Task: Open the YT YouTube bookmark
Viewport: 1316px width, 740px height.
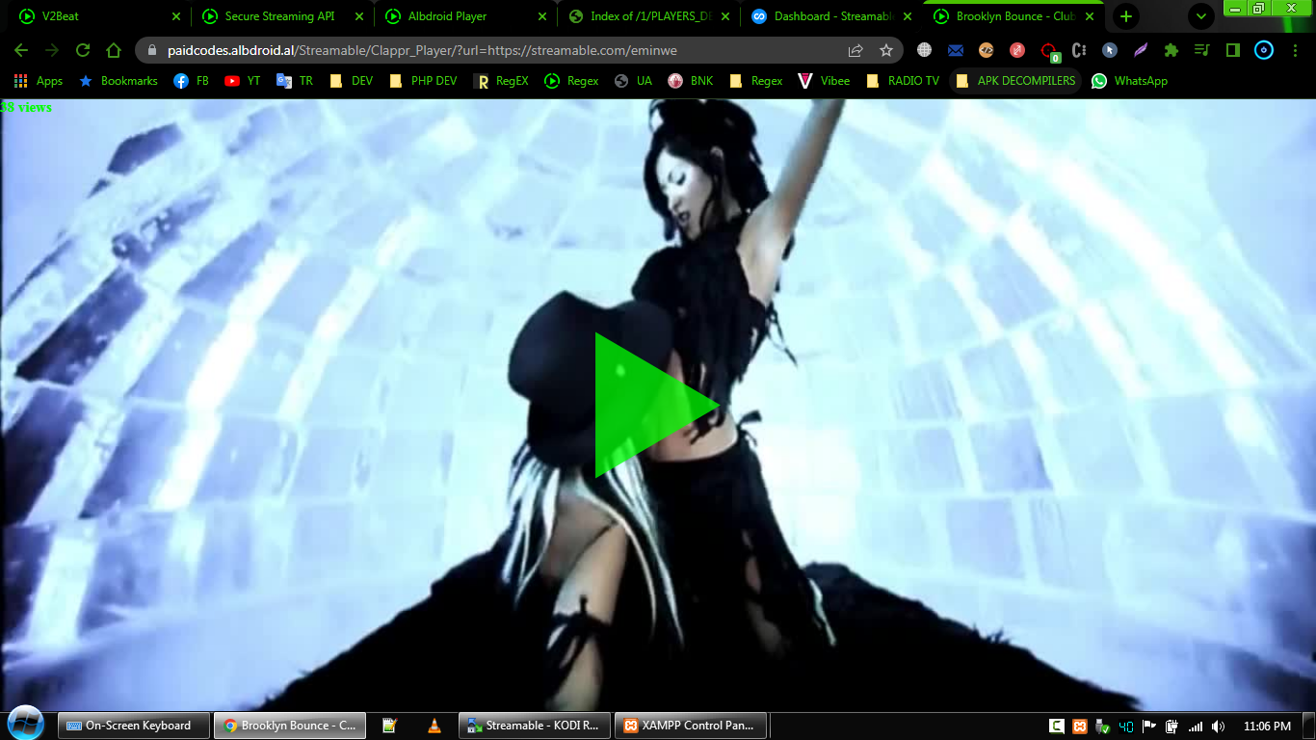Action: tap(243, 81)
